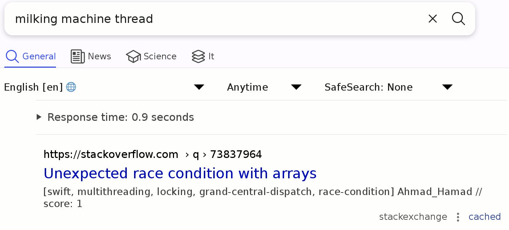The width and height of the screenshot is (509, 230).
Task: Click the globe icon beside English [en]
Action: pyautogui.click(x=71, y=87)
